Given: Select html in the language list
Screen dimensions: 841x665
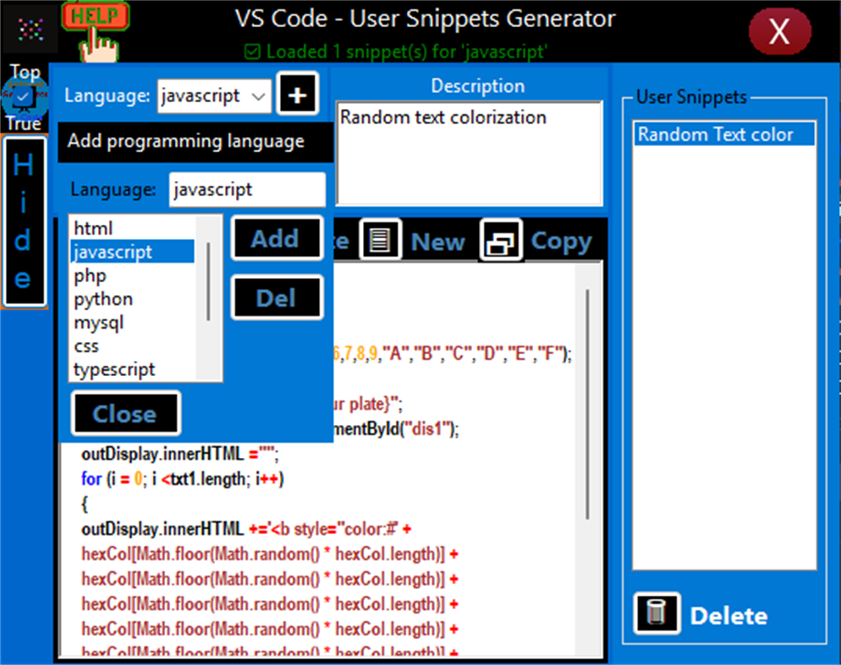Looking at the screenshot, I should (x=133, y=228).
